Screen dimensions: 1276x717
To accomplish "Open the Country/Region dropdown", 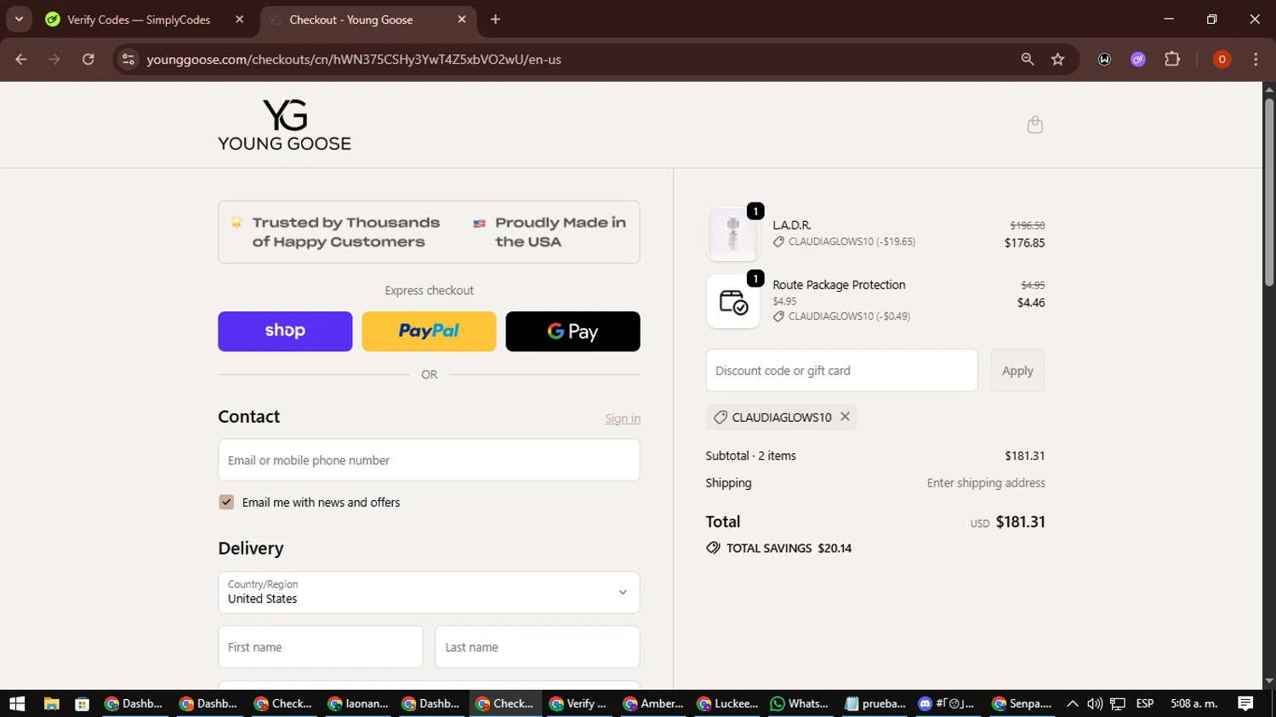I will coord(429,592).
